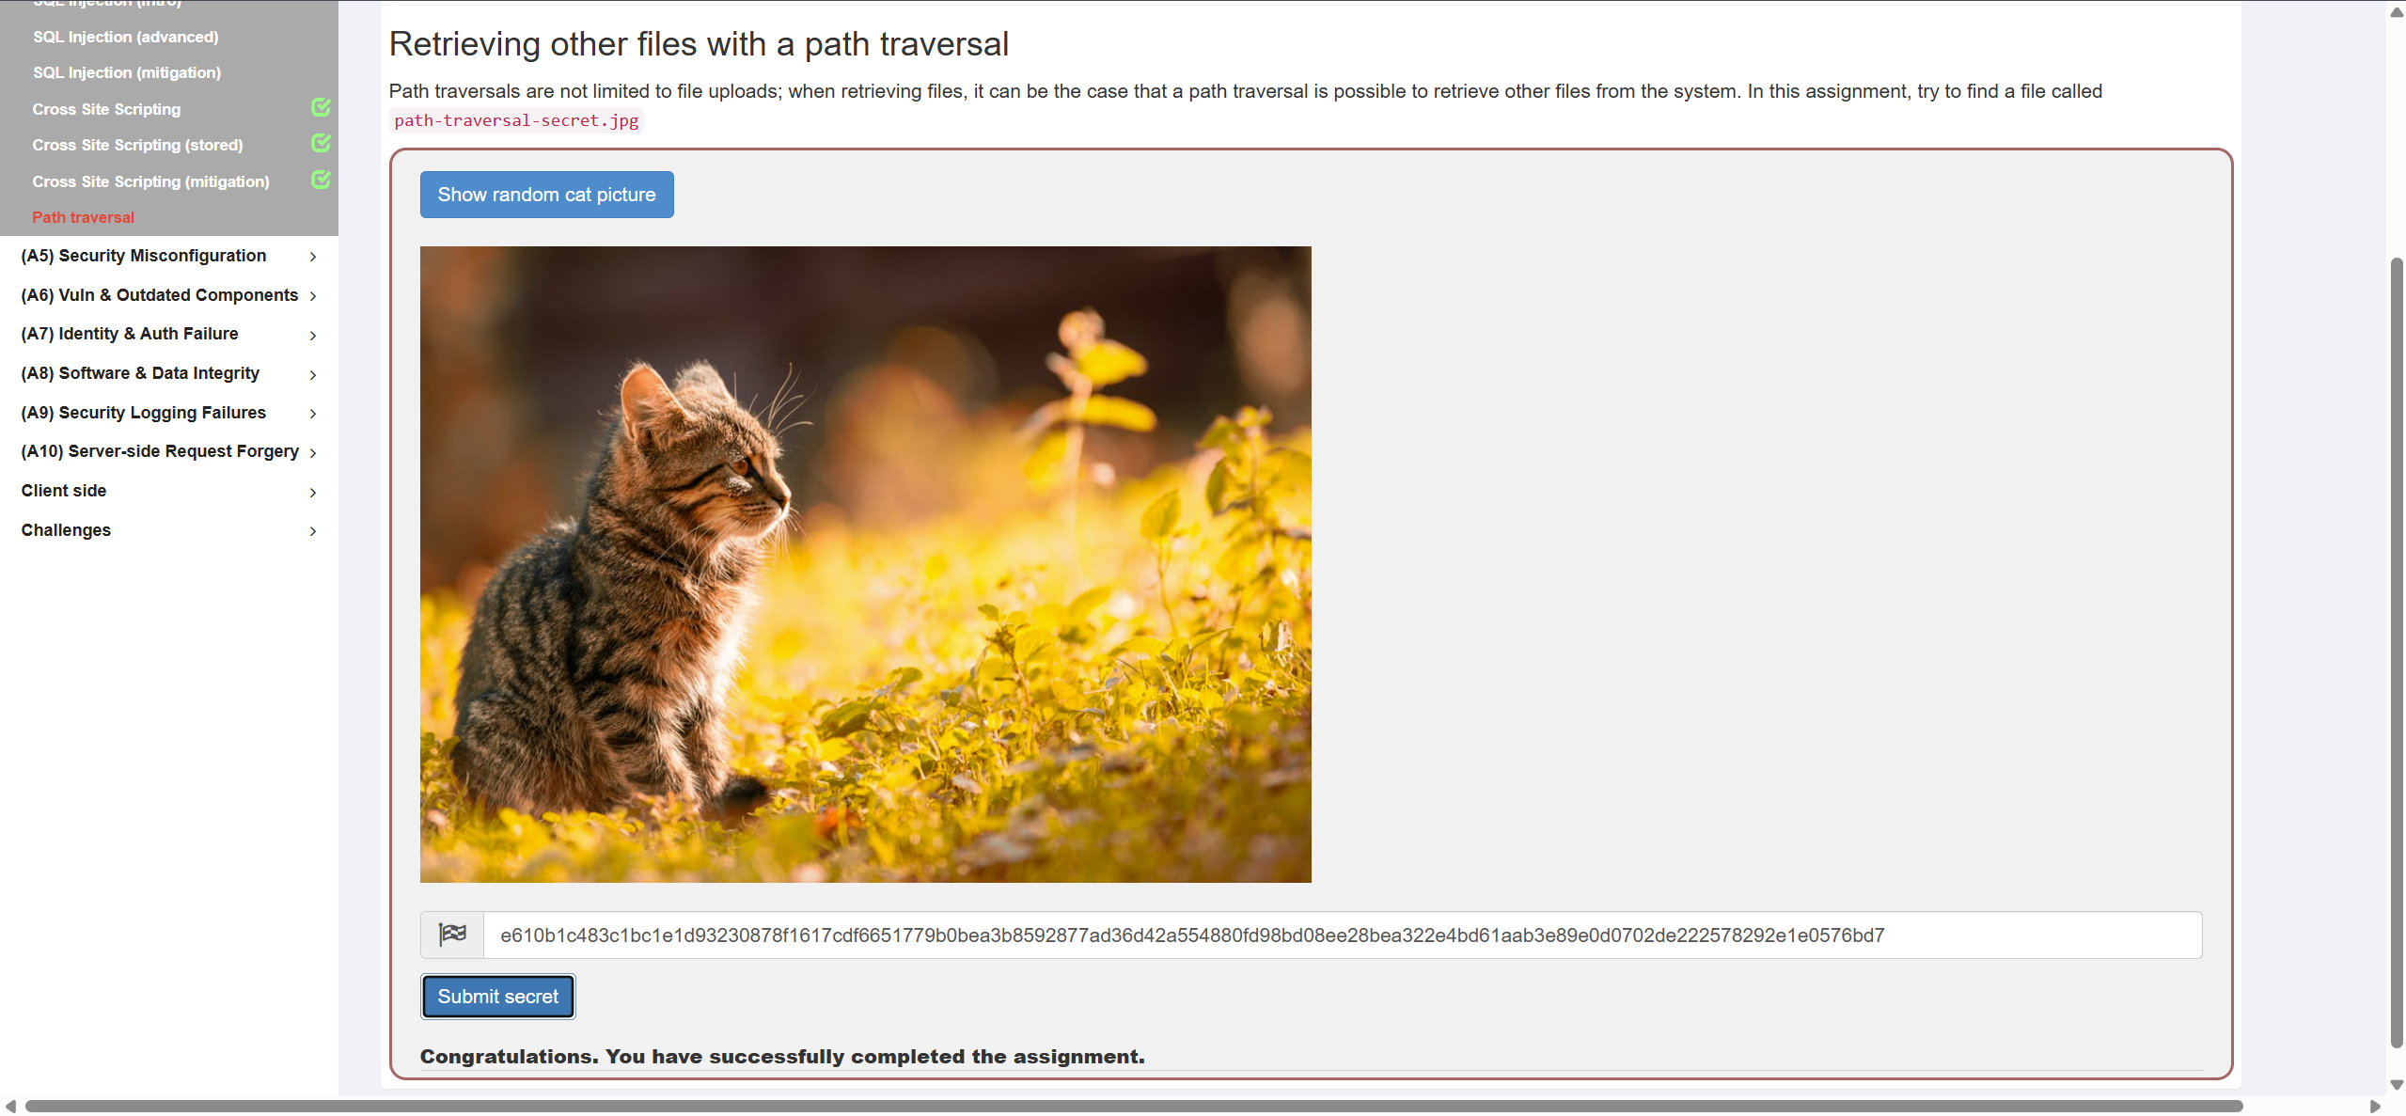Open SQL Injection (advanced) lesson
The height and width of the screenshot is (1116, 2406).
[x=125, y=37]
